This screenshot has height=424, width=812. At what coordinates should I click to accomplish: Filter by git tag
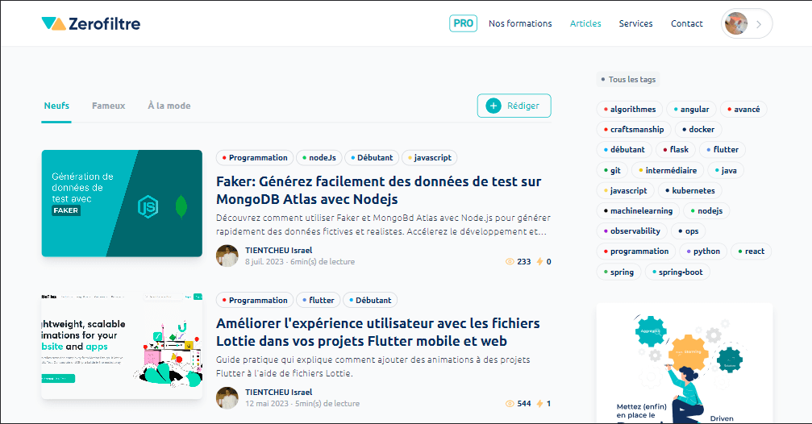click(612, 170)
